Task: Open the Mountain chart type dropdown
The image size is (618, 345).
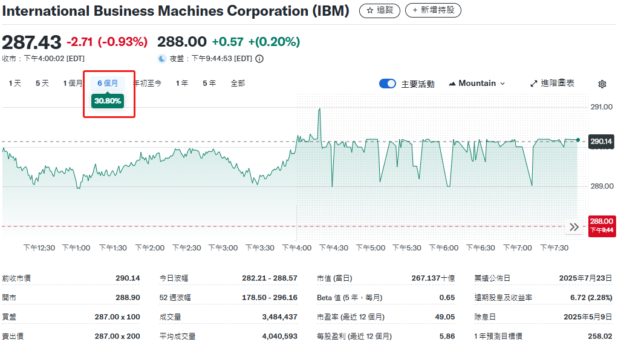Action: coord(477,83)
